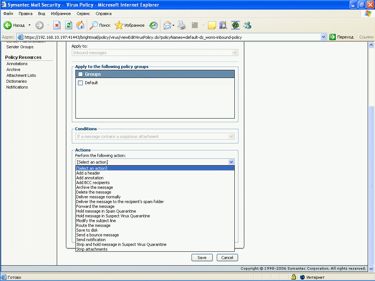The image size is (375, 281).
Task: Choose Add annotation action
Action: point(155,178)
